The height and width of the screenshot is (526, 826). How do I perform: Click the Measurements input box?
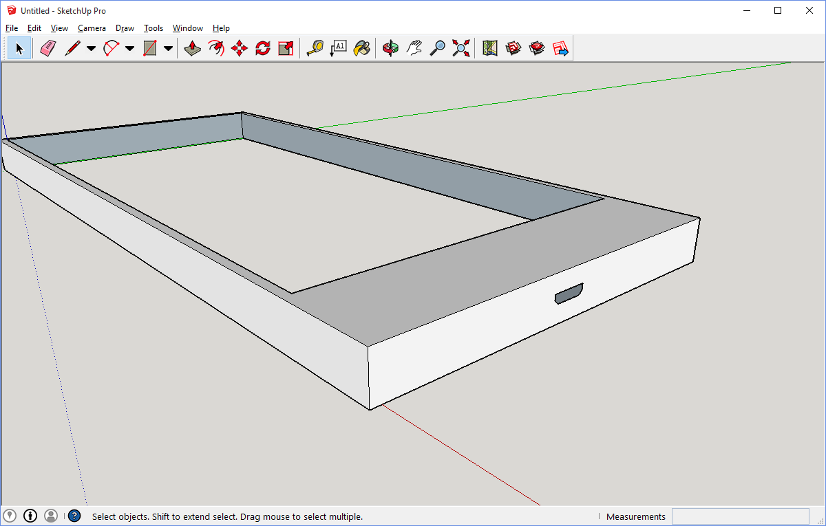coord(741,516)
